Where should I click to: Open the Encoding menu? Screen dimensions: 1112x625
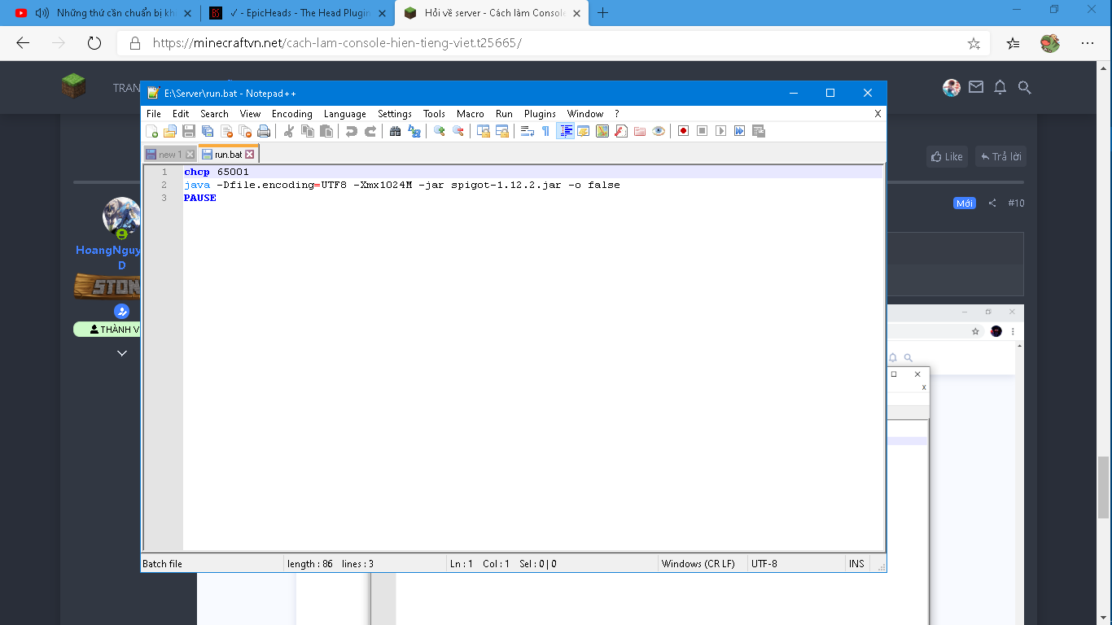(291, 114)
